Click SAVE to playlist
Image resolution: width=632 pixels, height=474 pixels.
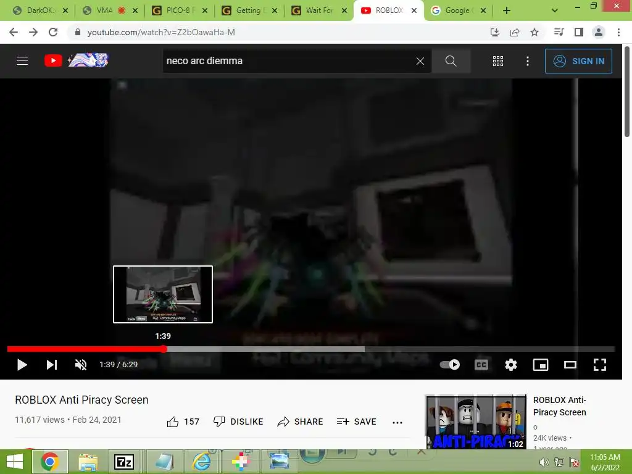(x=356, y=422)
